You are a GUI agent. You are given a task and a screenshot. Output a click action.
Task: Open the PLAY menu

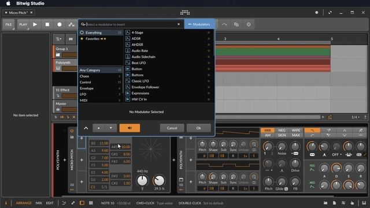tap(23, 24)
